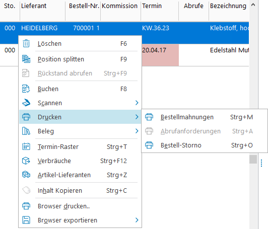Expand the Scannen submenu arrow
268x229 pixels.
click(x=137, y=103)
